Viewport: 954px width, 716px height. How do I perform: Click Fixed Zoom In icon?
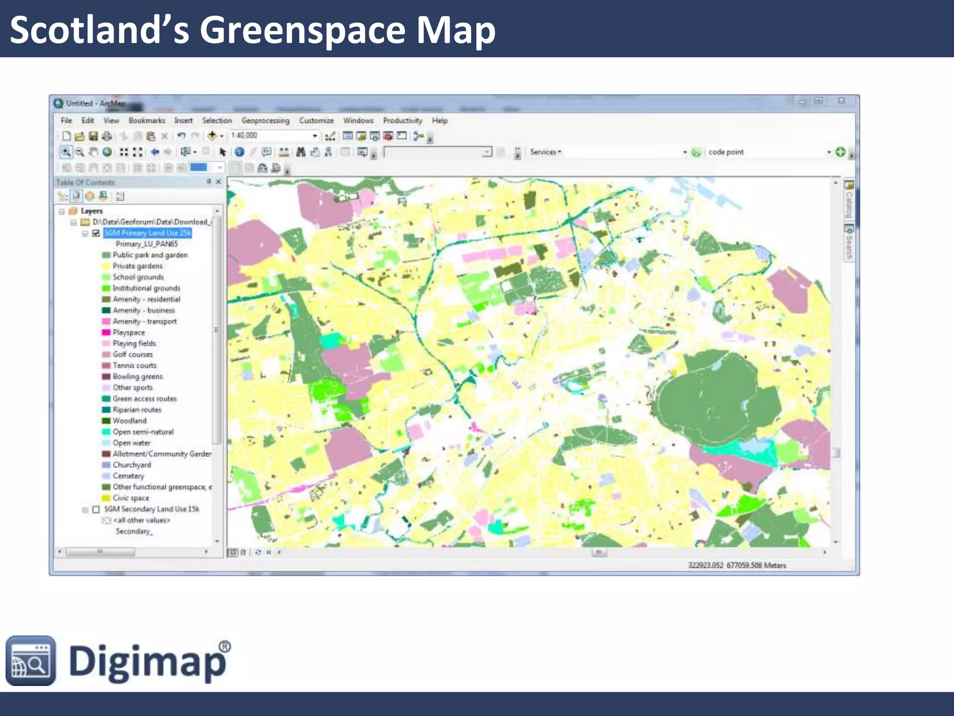124,152
